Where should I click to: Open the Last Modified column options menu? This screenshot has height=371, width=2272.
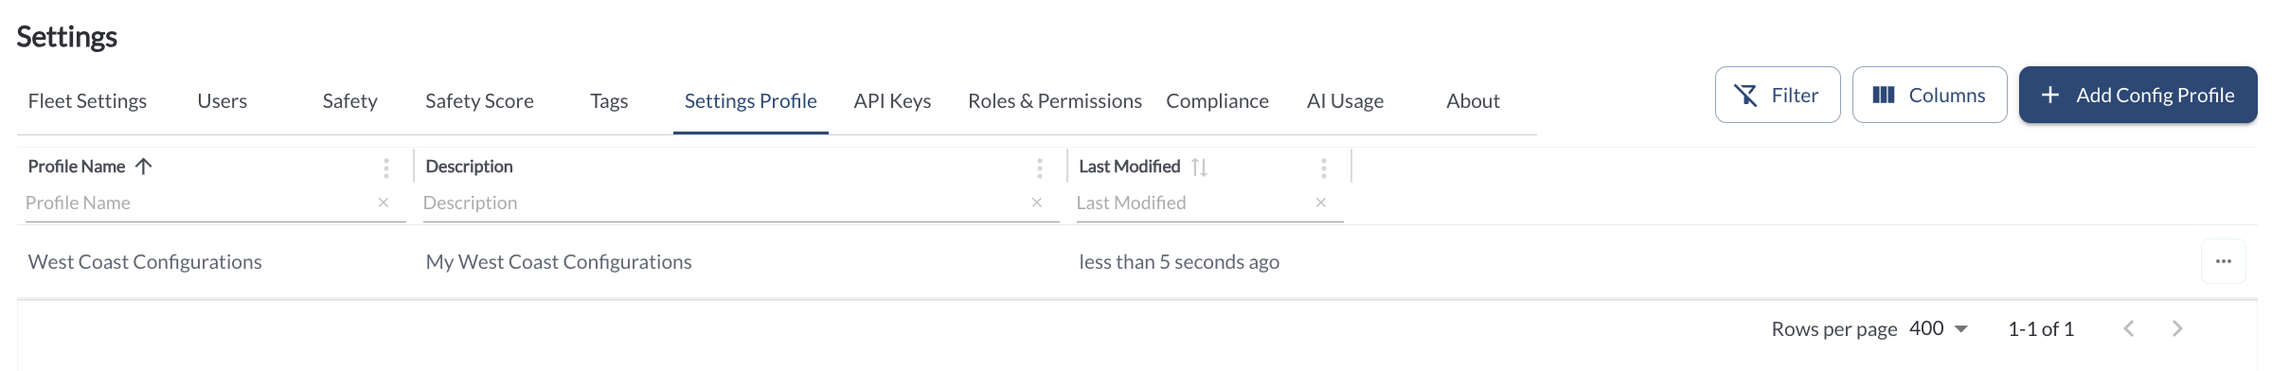pyautogui.click(x=1323, y=168)
